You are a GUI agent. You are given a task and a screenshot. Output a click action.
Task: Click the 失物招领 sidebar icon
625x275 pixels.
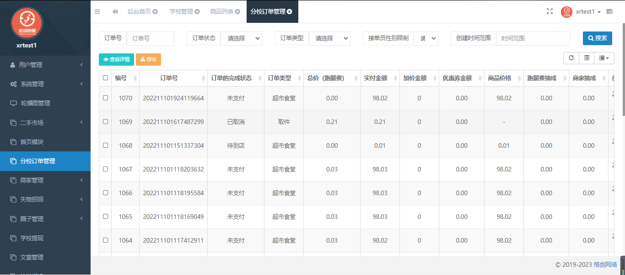[x=13, y=200]
